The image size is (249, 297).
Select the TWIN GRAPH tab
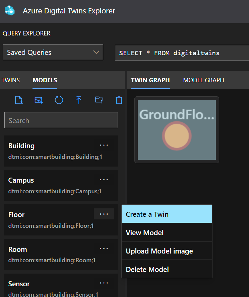[x=150, y=80]
